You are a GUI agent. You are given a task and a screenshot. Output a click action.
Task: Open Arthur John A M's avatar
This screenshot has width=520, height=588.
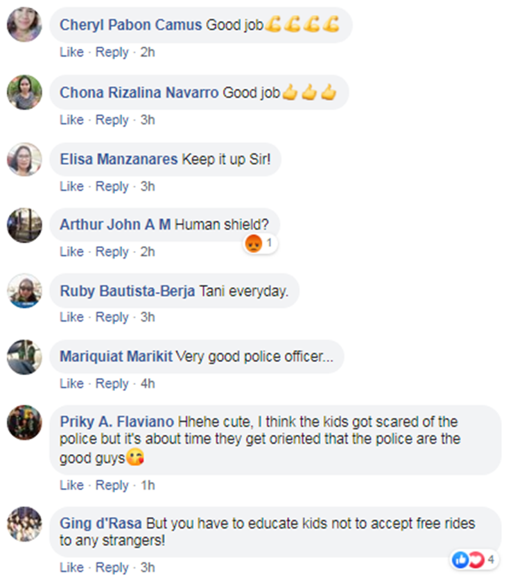pos(24,225)
